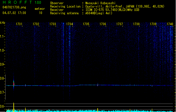Click the meteor count value 10
This screenshot has width=176, height=112.
coord(41,13)
